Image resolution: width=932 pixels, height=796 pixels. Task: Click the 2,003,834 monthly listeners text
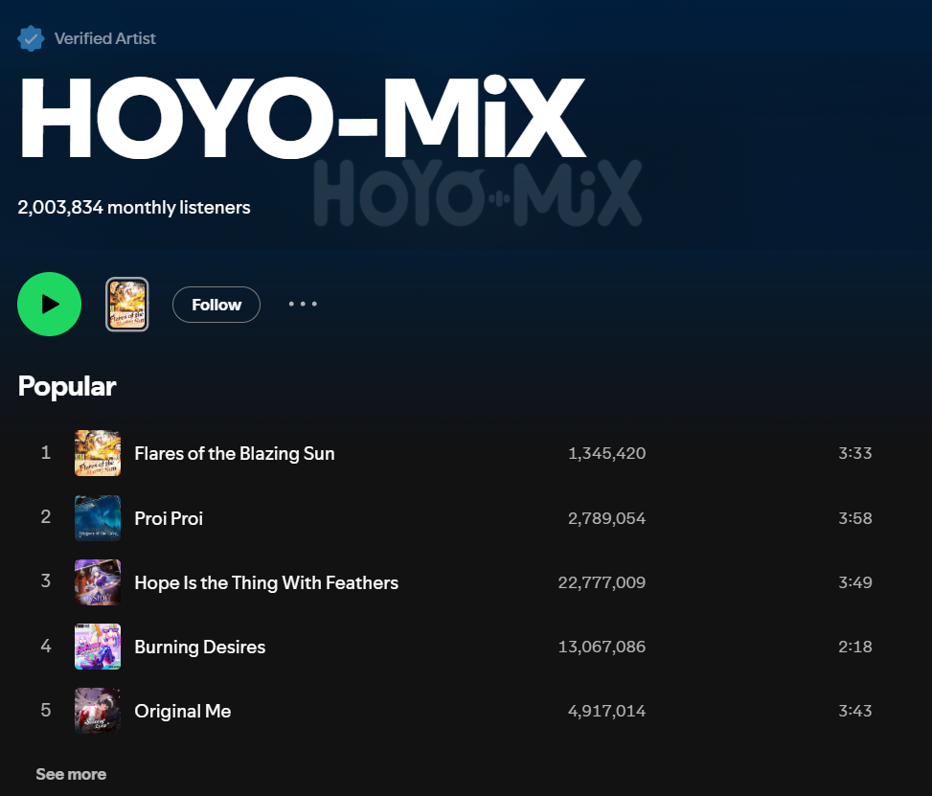coord(134,208)
